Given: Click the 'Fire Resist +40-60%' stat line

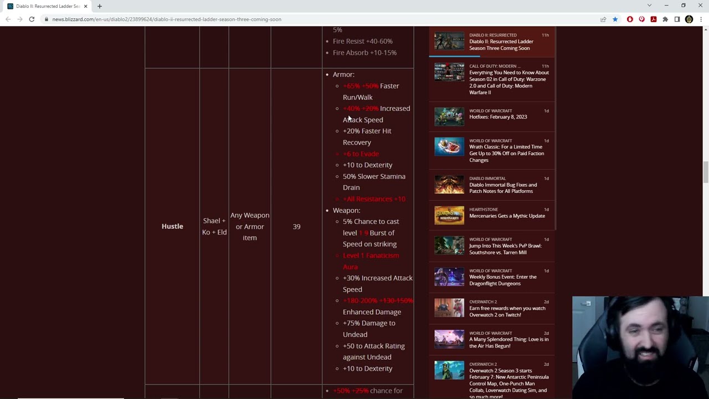Looking at the screenshot, I should click(x=363, y=41).
